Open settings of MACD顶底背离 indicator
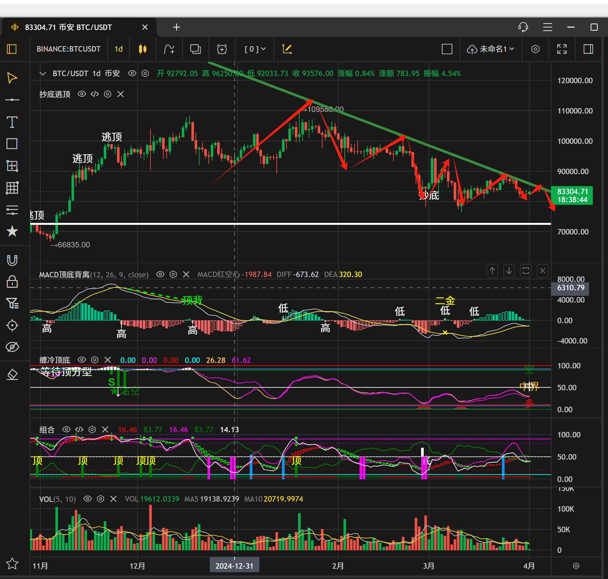Image resolution: width=608 pixels, height=579 pixels. point(173,274)
